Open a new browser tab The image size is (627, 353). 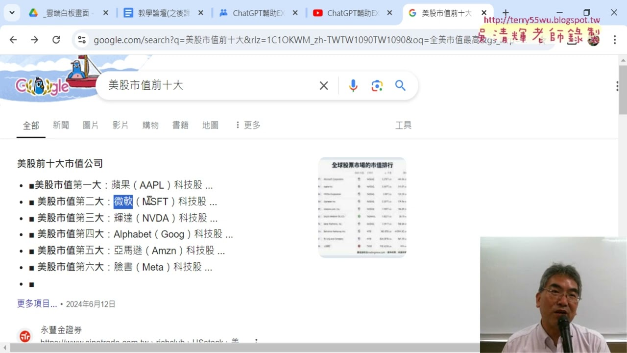click(x=506, y=13)
